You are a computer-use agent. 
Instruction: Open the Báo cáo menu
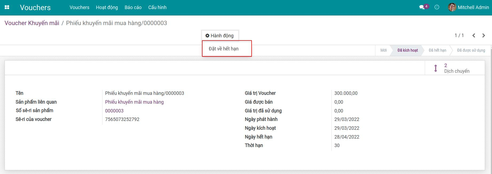click(133, 7)
